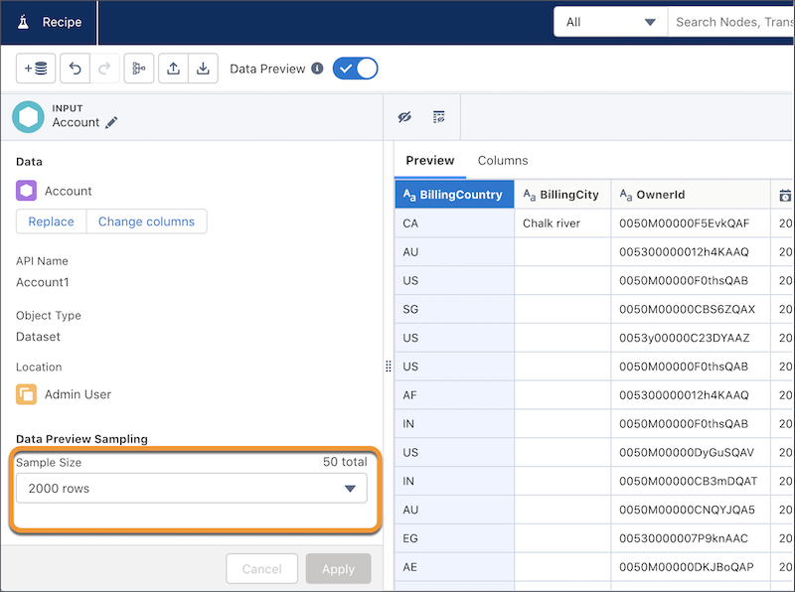Screen dimensions: 795x592
Task: Open the All search filter dropdown
Action: tap(609, 21)
